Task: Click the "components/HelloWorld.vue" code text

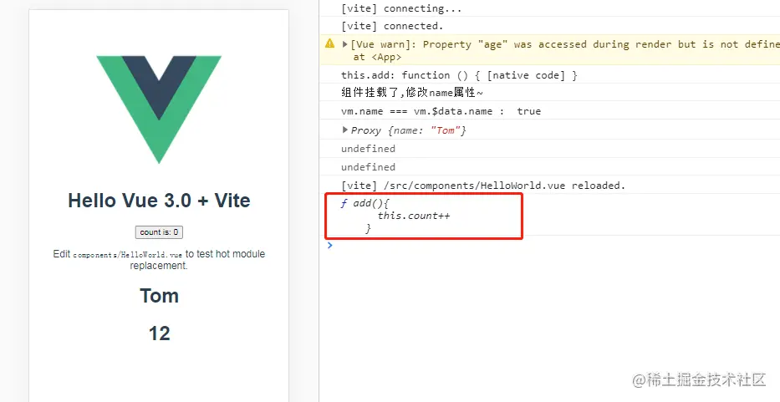Action: [128, 255]
